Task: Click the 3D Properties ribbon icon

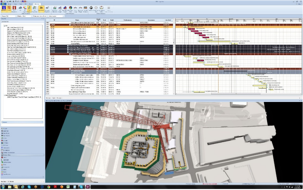Action: pos(35,8)
